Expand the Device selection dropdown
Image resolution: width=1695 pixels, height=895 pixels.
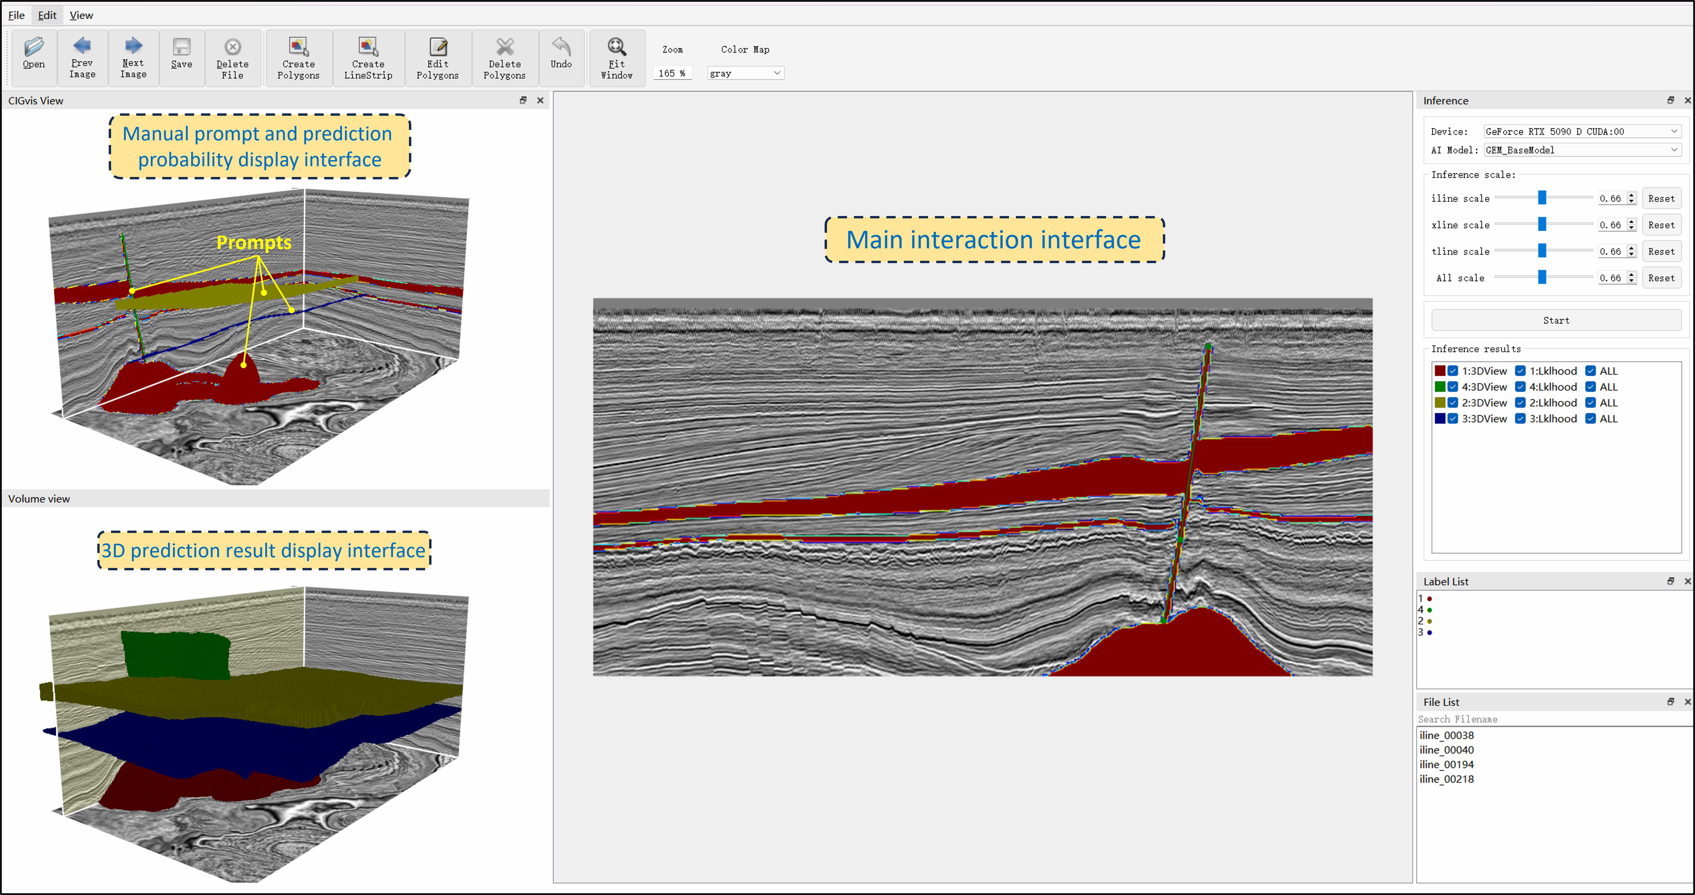(1582, 132)
